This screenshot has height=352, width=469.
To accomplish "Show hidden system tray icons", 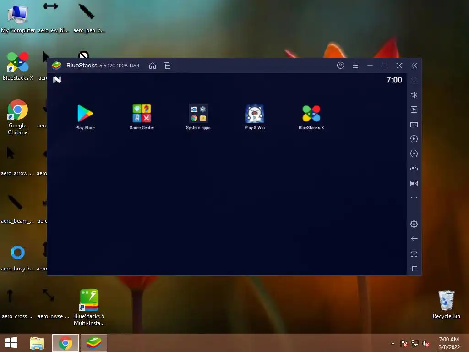I will (x=393, y=343).
